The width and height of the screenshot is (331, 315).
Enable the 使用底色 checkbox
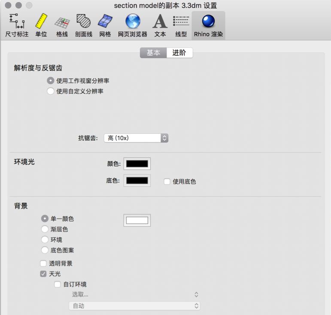pyautogui.click(x=167, y=182)
